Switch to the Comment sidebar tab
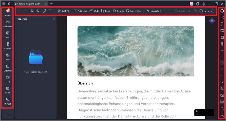226x121 pixels. (x=8, y=24)
